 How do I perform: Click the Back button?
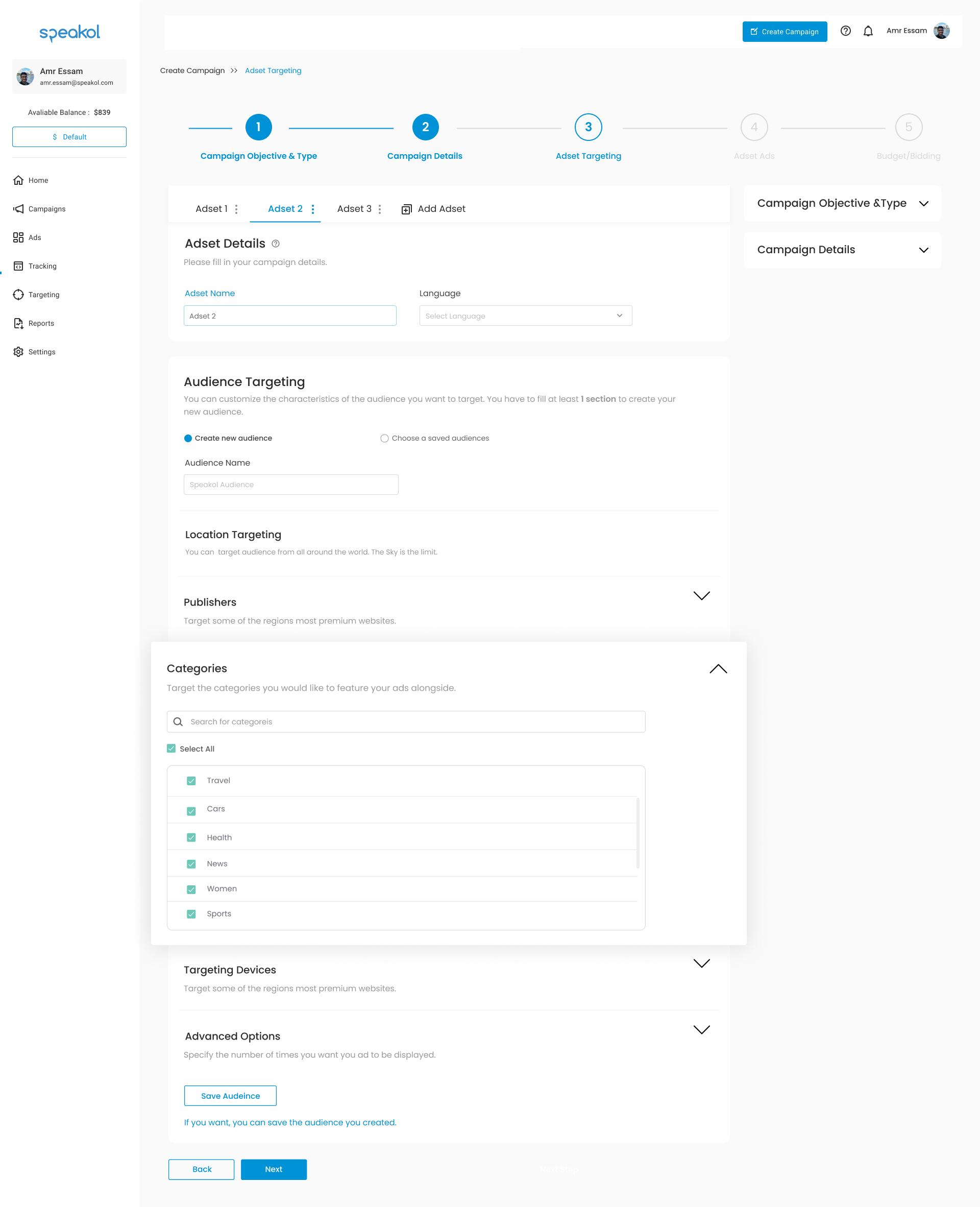202,1170
